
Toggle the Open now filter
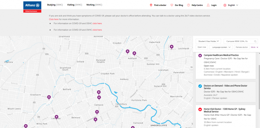click(x=202, y=47)
